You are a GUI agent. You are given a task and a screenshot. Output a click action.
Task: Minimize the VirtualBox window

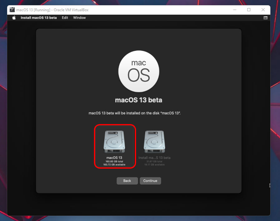[235, 10]
